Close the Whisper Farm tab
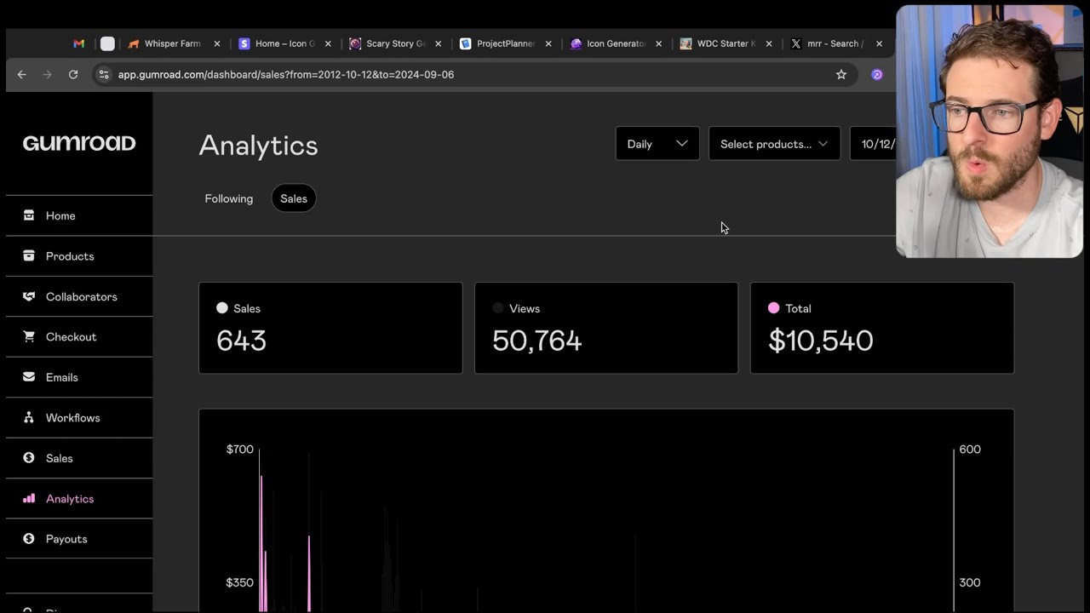 tap(217, 43)
